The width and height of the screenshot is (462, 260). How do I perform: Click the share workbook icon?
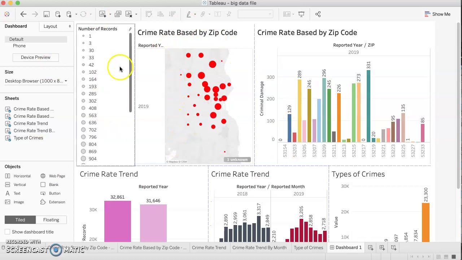click(318, 14)
